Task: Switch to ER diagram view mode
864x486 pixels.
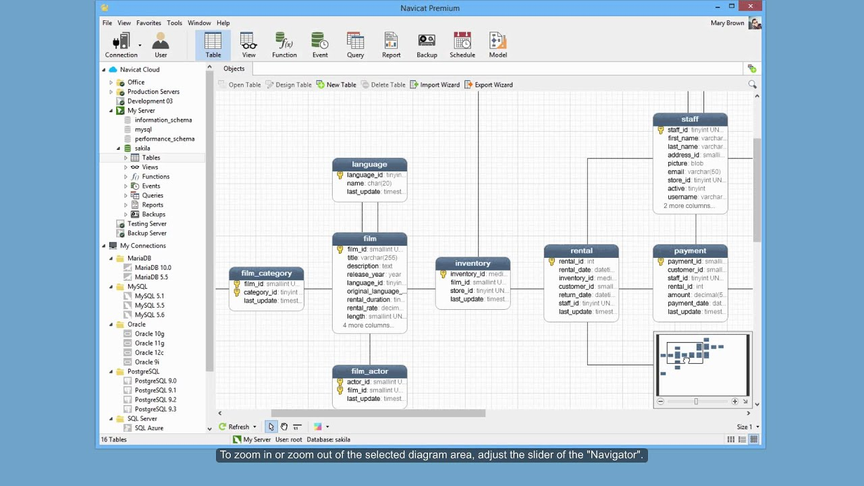Action: (x=754, y=439)
